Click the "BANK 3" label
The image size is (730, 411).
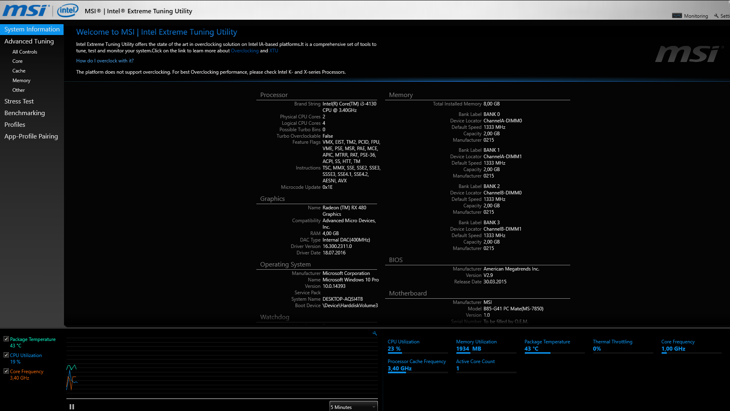[x=492, y=223]
